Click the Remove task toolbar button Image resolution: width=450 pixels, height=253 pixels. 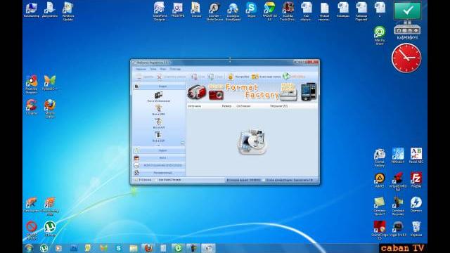(x=145, y=77)
